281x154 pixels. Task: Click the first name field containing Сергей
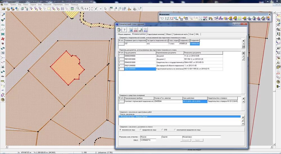click(171, 137)
